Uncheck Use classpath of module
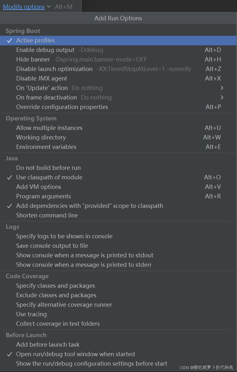Viewport: 237px width, 372px height. [x=49, y=177]
